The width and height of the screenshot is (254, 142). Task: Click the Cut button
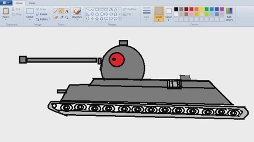point(16,9)
